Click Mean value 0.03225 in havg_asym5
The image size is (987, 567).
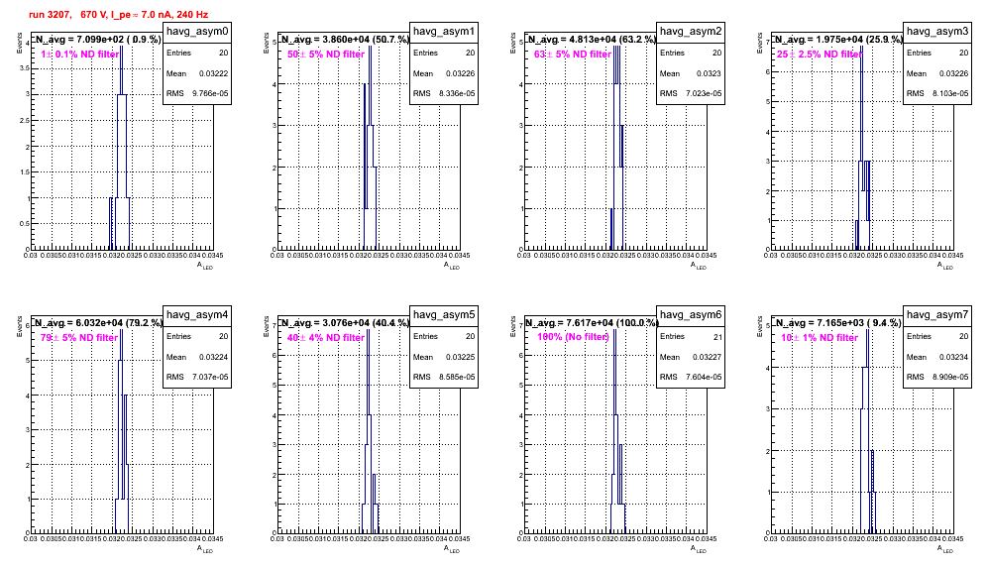coord(461,357)
